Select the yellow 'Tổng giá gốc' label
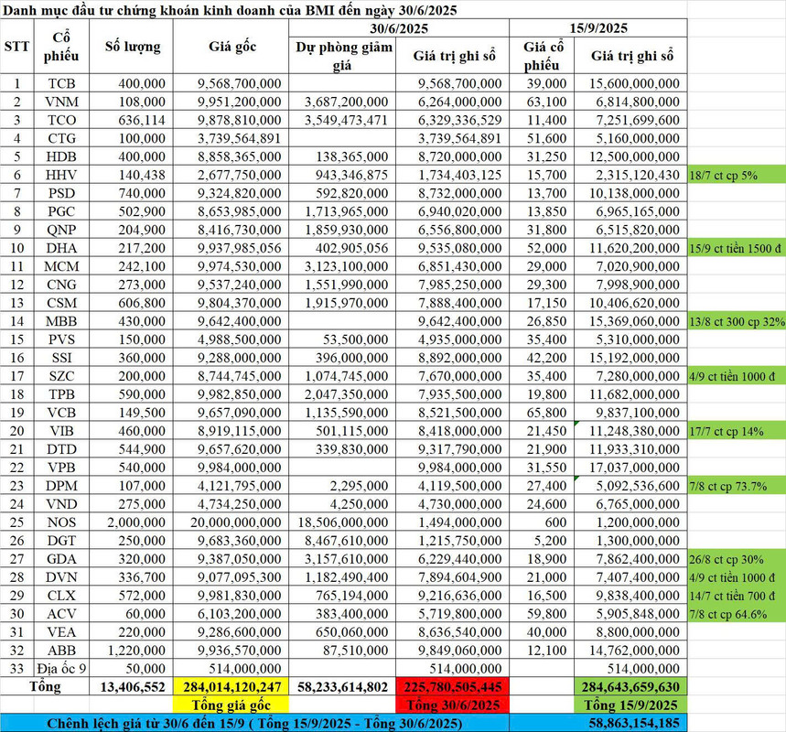Viewport: 786px width, 732px height. [x=231, y=705]
